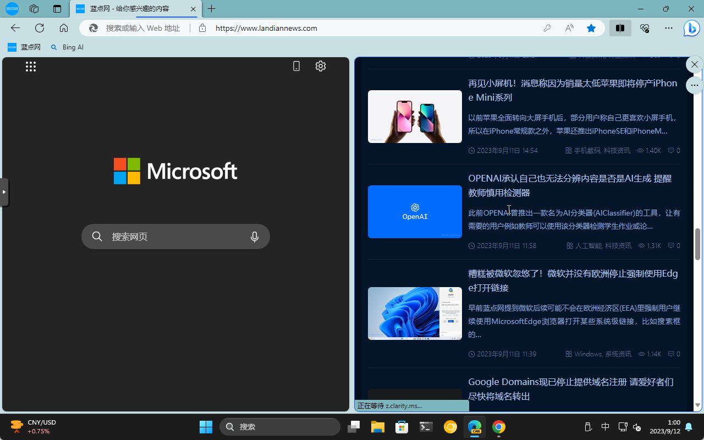
Task: Open Google Chrome from taskbar
Action: point(499,427)
